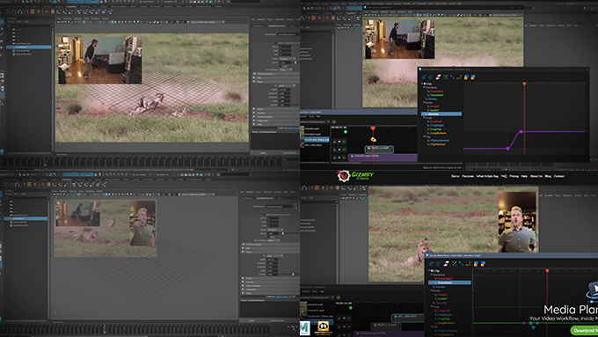
Task: Select the first key tool icon in the purple-curve graph editor toolbar
Action: click(x=424, y=77)
